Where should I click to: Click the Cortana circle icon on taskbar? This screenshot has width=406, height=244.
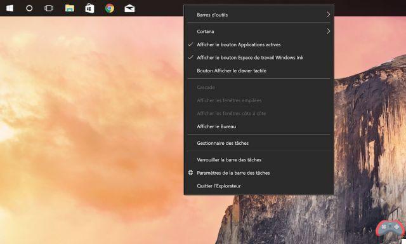(29, 8)
